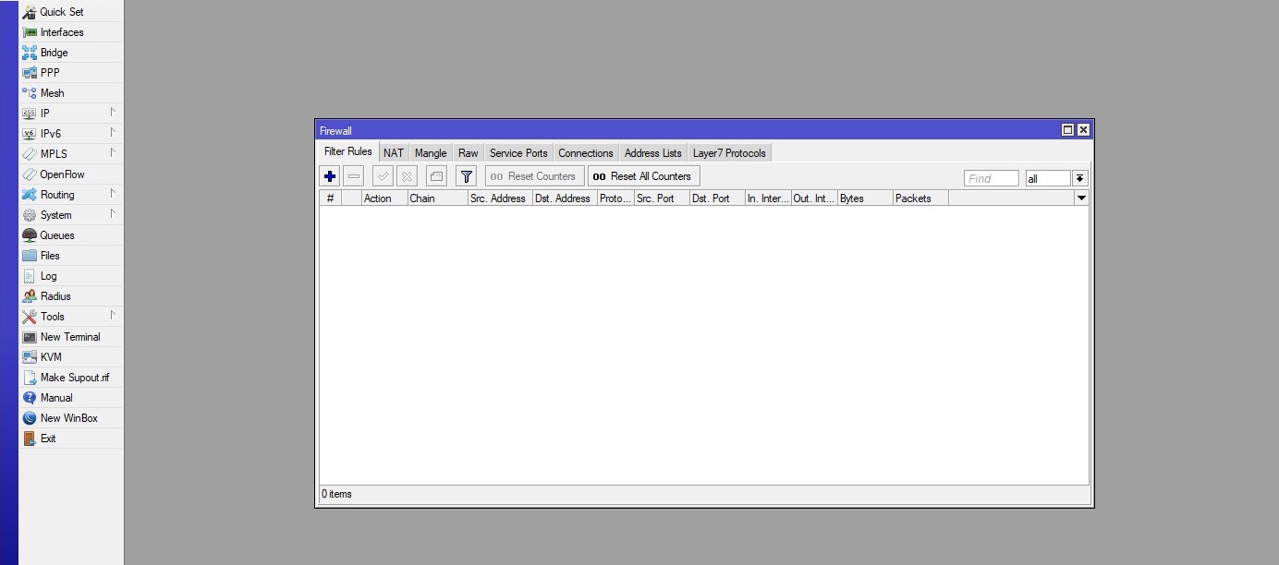Open the column selector dropdown arrow

click(1081, 198)
